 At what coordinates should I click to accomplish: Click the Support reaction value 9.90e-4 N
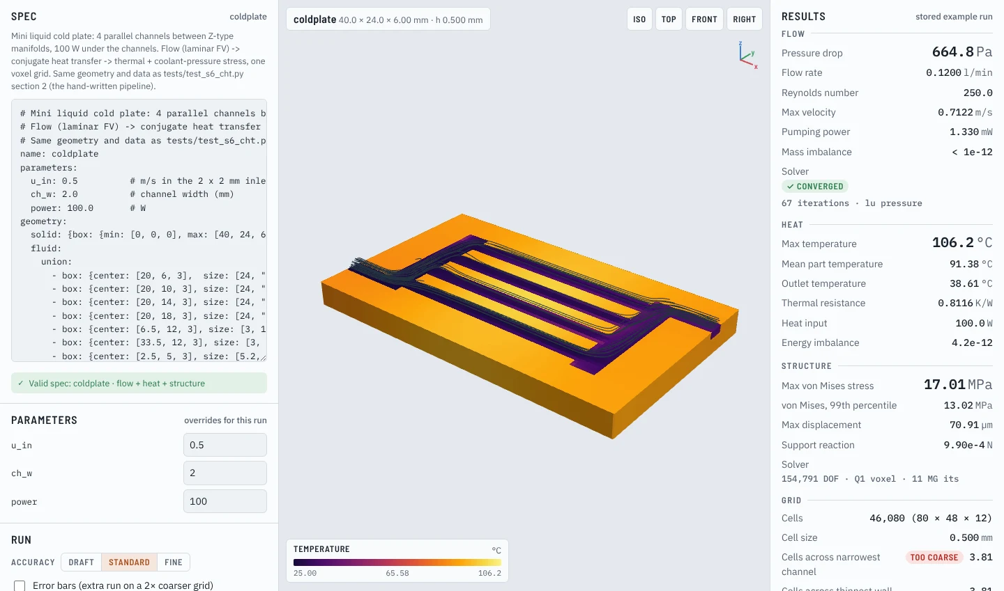point(968,446)
